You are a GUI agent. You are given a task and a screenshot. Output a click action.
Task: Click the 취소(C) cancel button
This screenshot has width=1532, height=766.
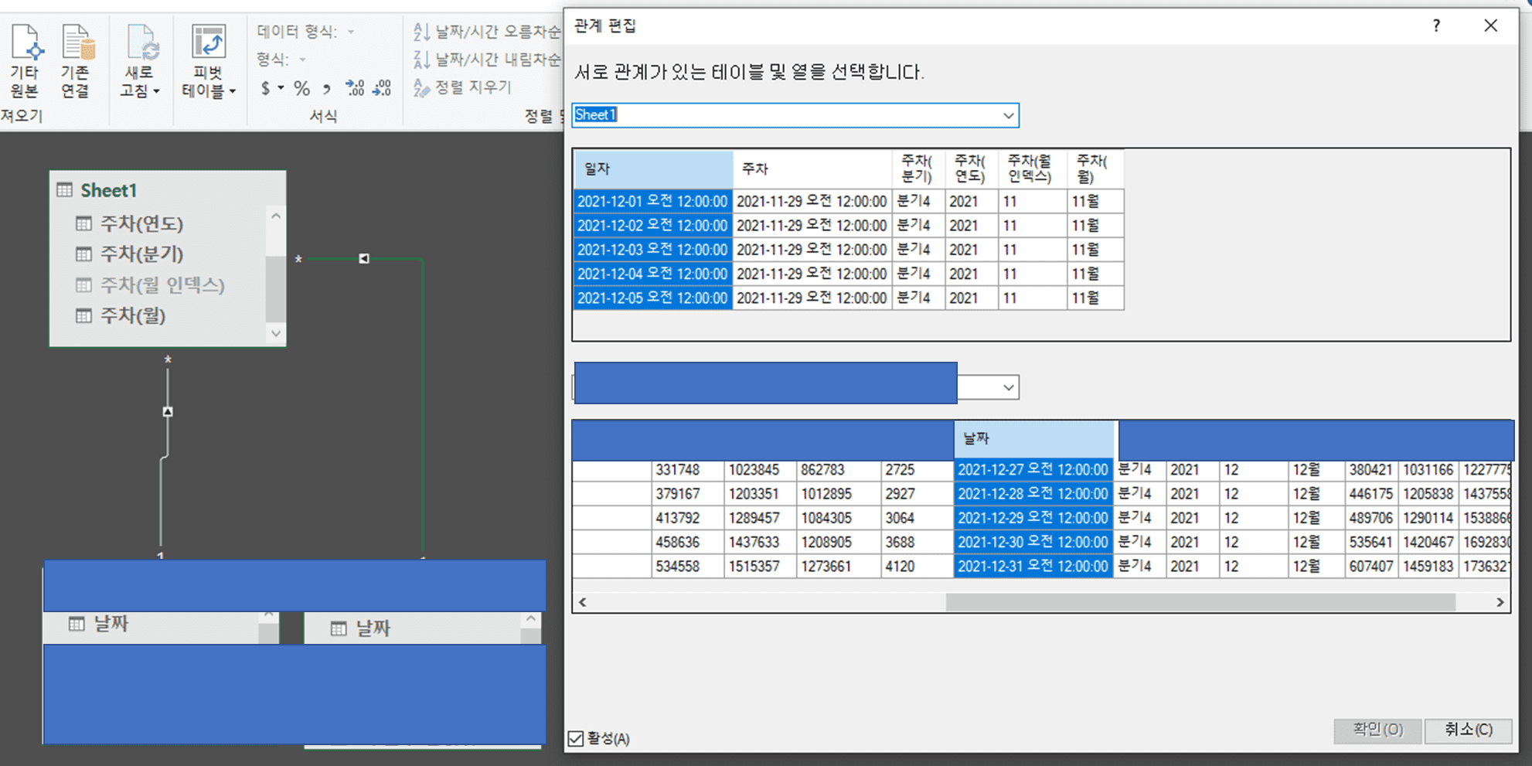click(1468, 730)
